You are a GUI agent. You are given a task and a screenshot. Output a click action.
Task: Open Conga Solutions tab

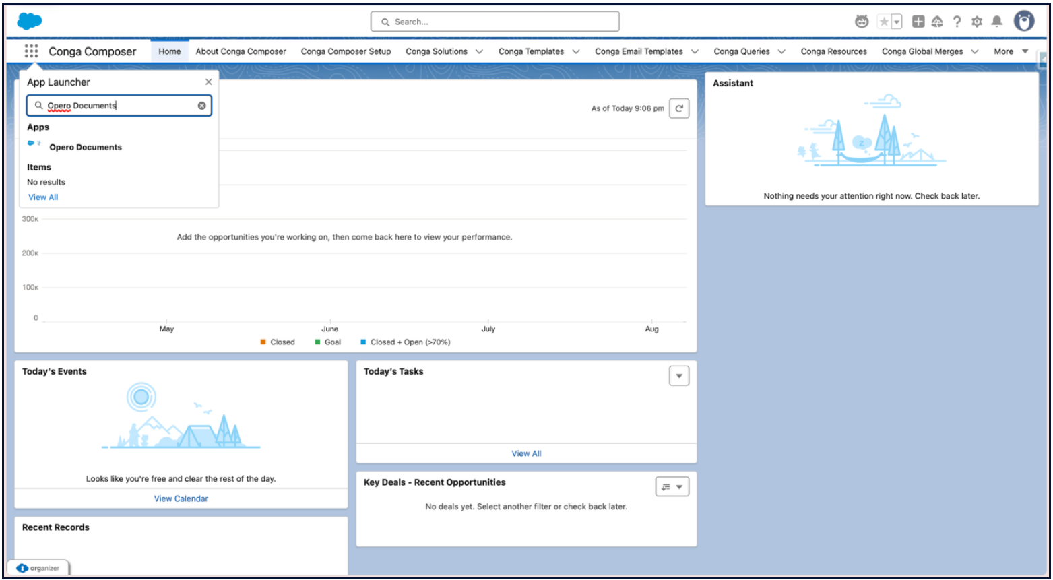pyautogui.click(x=437, y=51)
